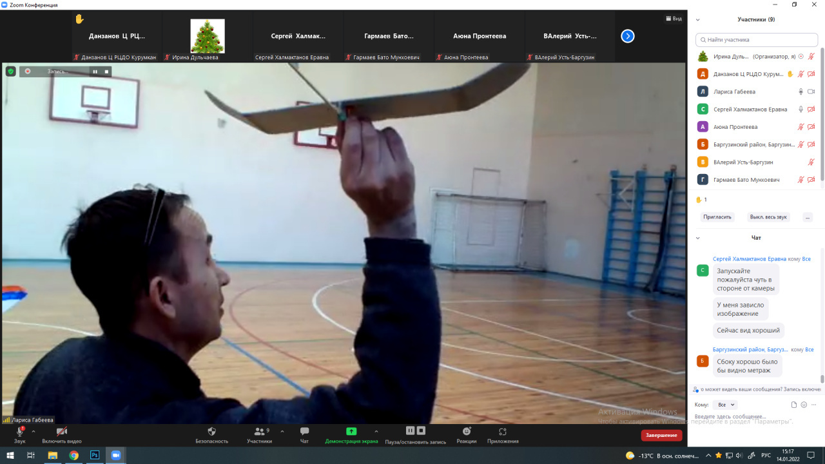The image size is (825, 464).
Task: Click the Найти участника search field
Action: 757,40
